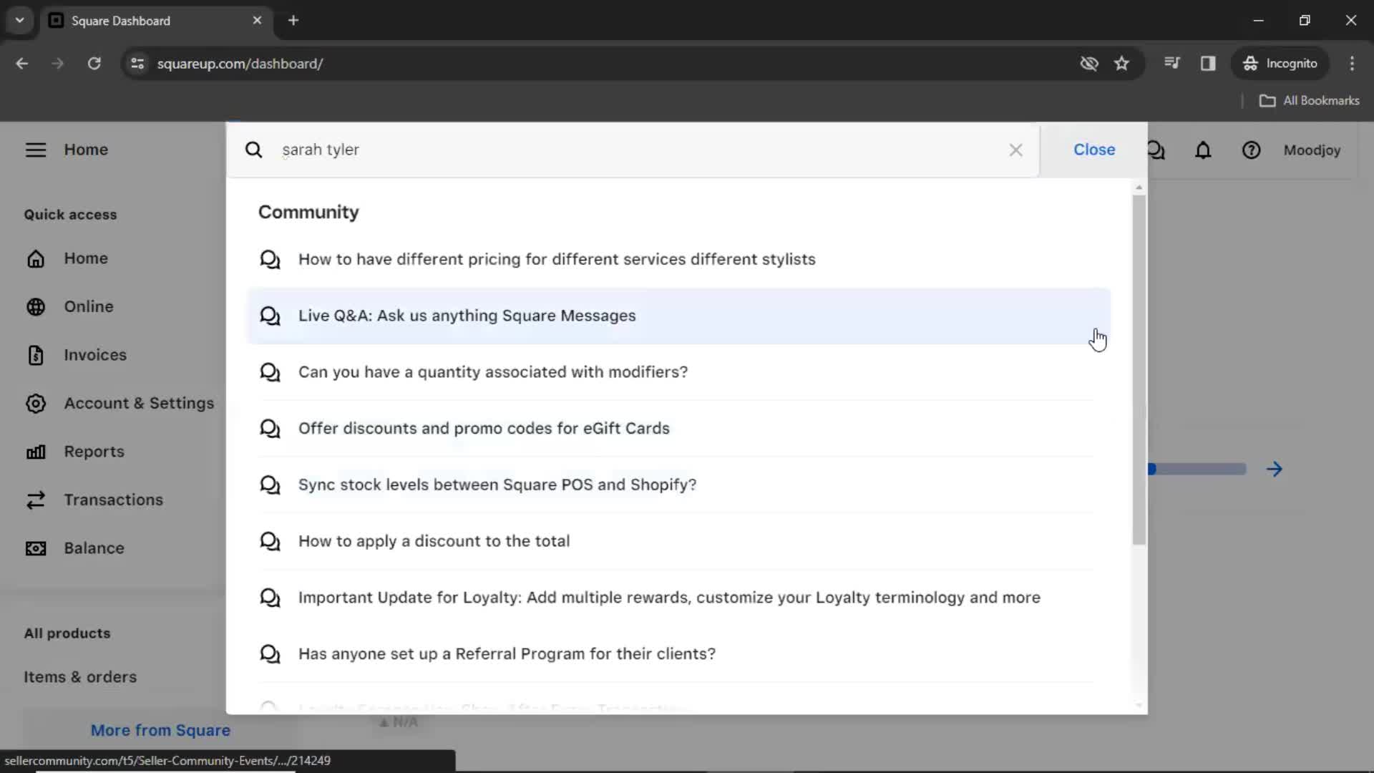Image resolution: width=1374 pixels, height=773 pixels.
Task: Click the search magnifier icon
Action: [x=253, y=150]
